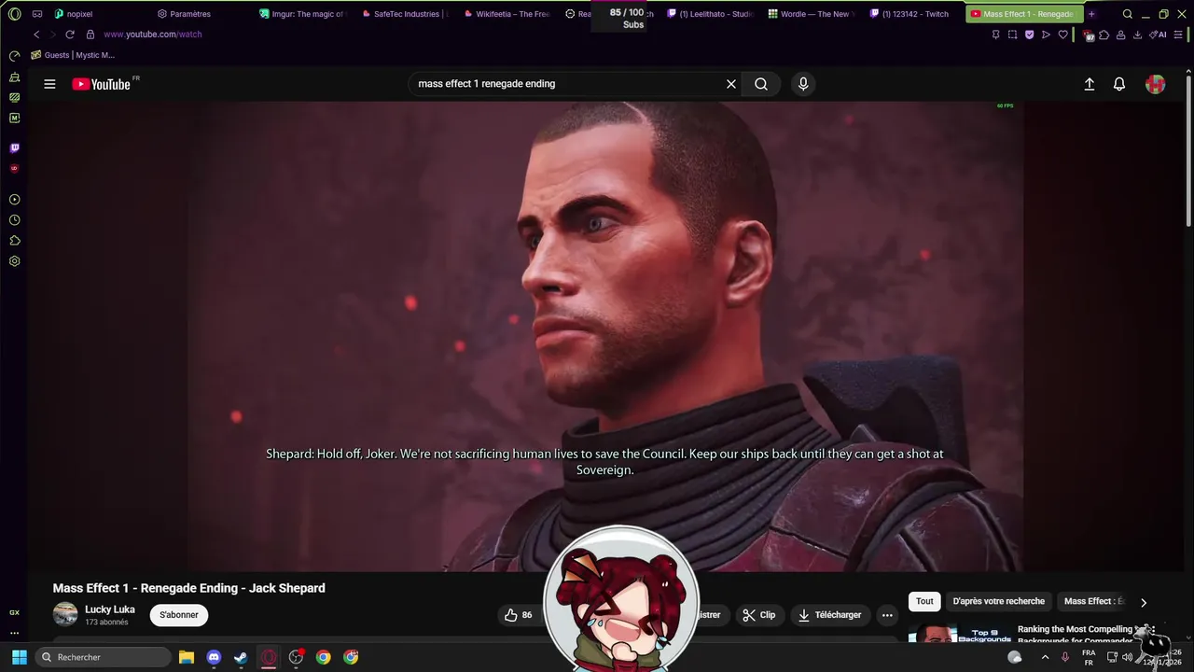This screenshot has width=1194, height=672.
Task: Switch to Wordle tab
Action: (x=812, y=14)
